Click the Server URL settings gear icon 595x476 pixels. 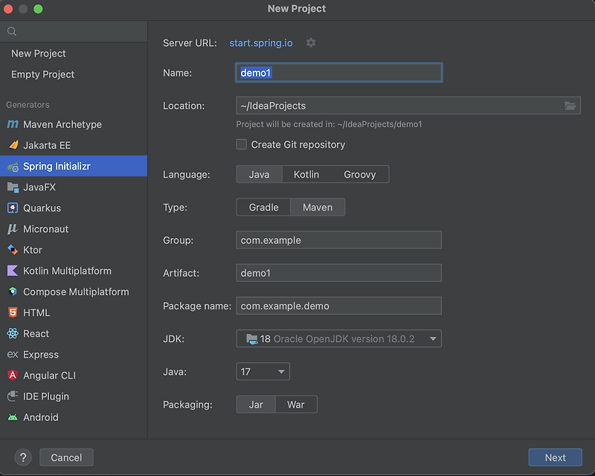311,43
